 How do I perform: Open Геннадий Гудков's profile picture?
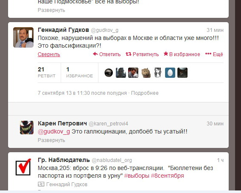23,37
